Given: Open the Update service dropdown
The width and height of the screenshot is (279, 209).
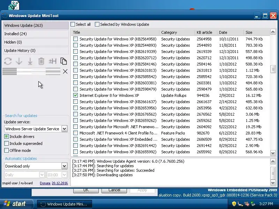Looking at the screenshot, I should [x=65, y=129].
